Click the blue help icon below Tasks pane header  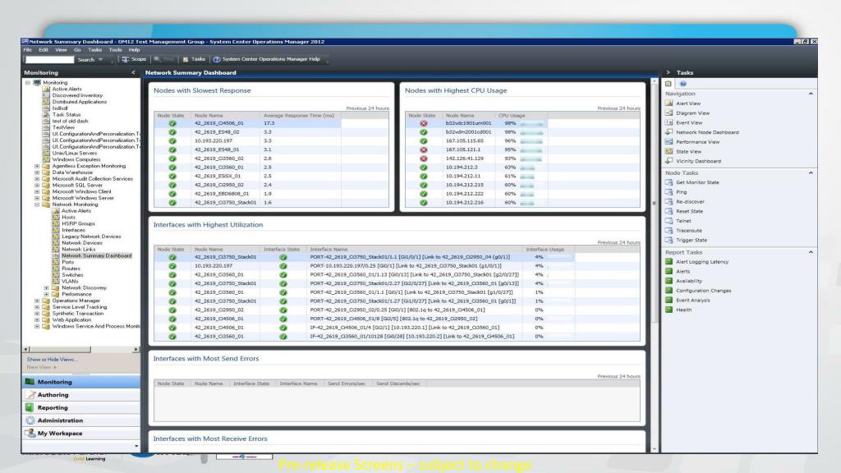click(x=682, y=84)
